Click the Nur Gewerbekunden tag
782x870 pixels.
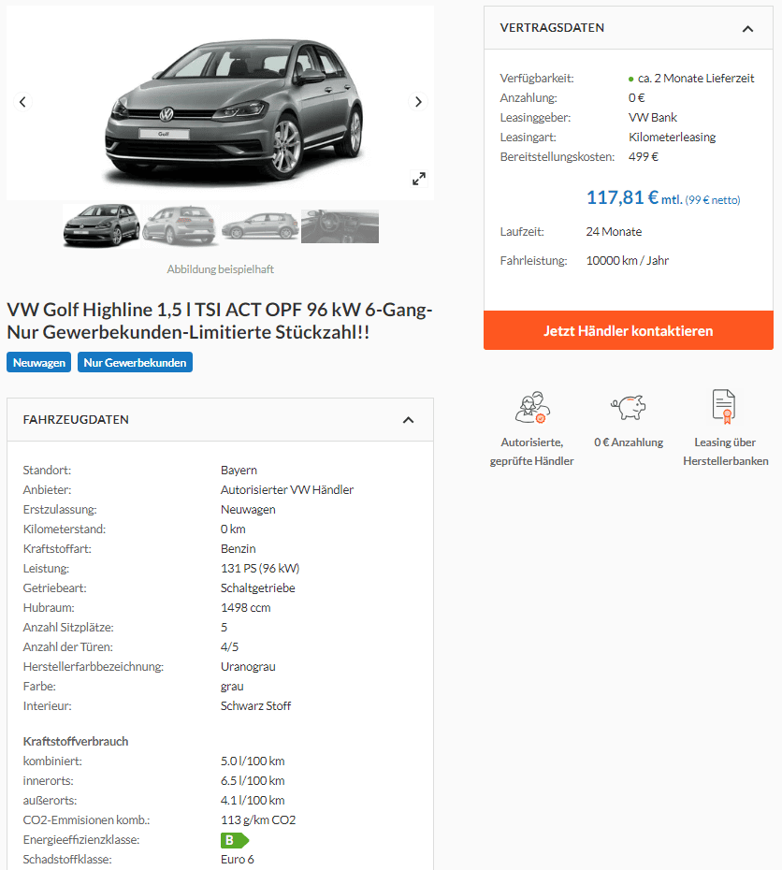coord(135,362)
